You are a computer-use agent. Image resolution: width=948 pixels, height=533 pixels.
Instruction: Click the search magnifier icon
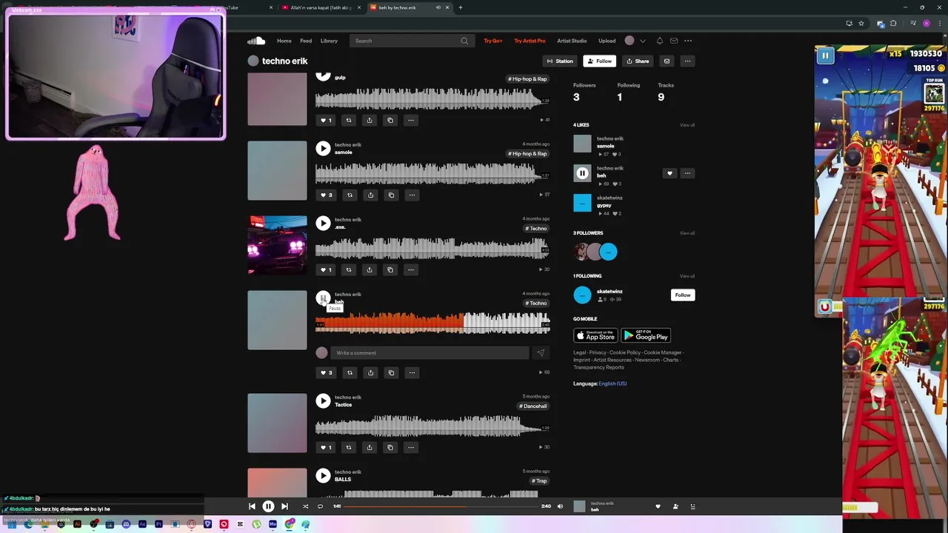tap(464, 41)
